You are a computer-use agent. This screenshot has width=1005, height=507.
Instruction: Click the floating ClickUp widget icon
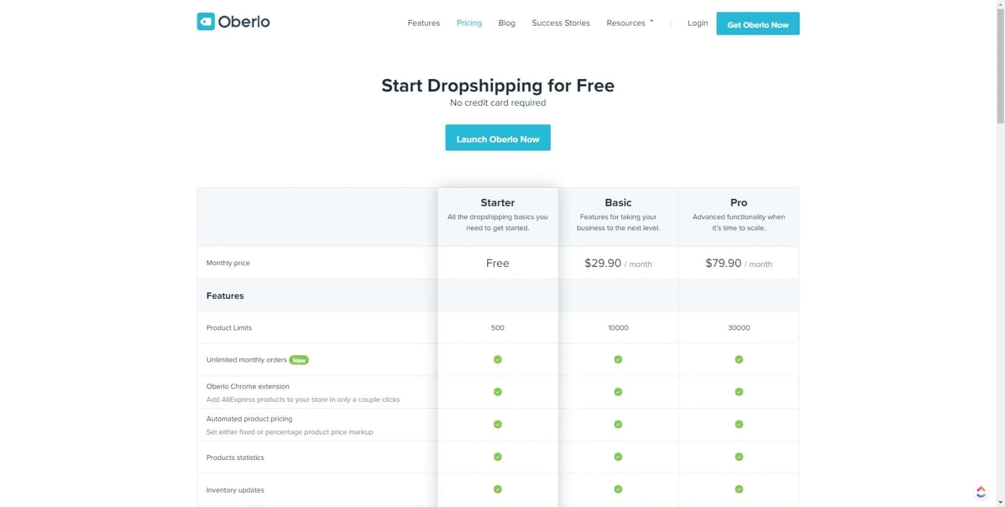(x=981, y=492)
